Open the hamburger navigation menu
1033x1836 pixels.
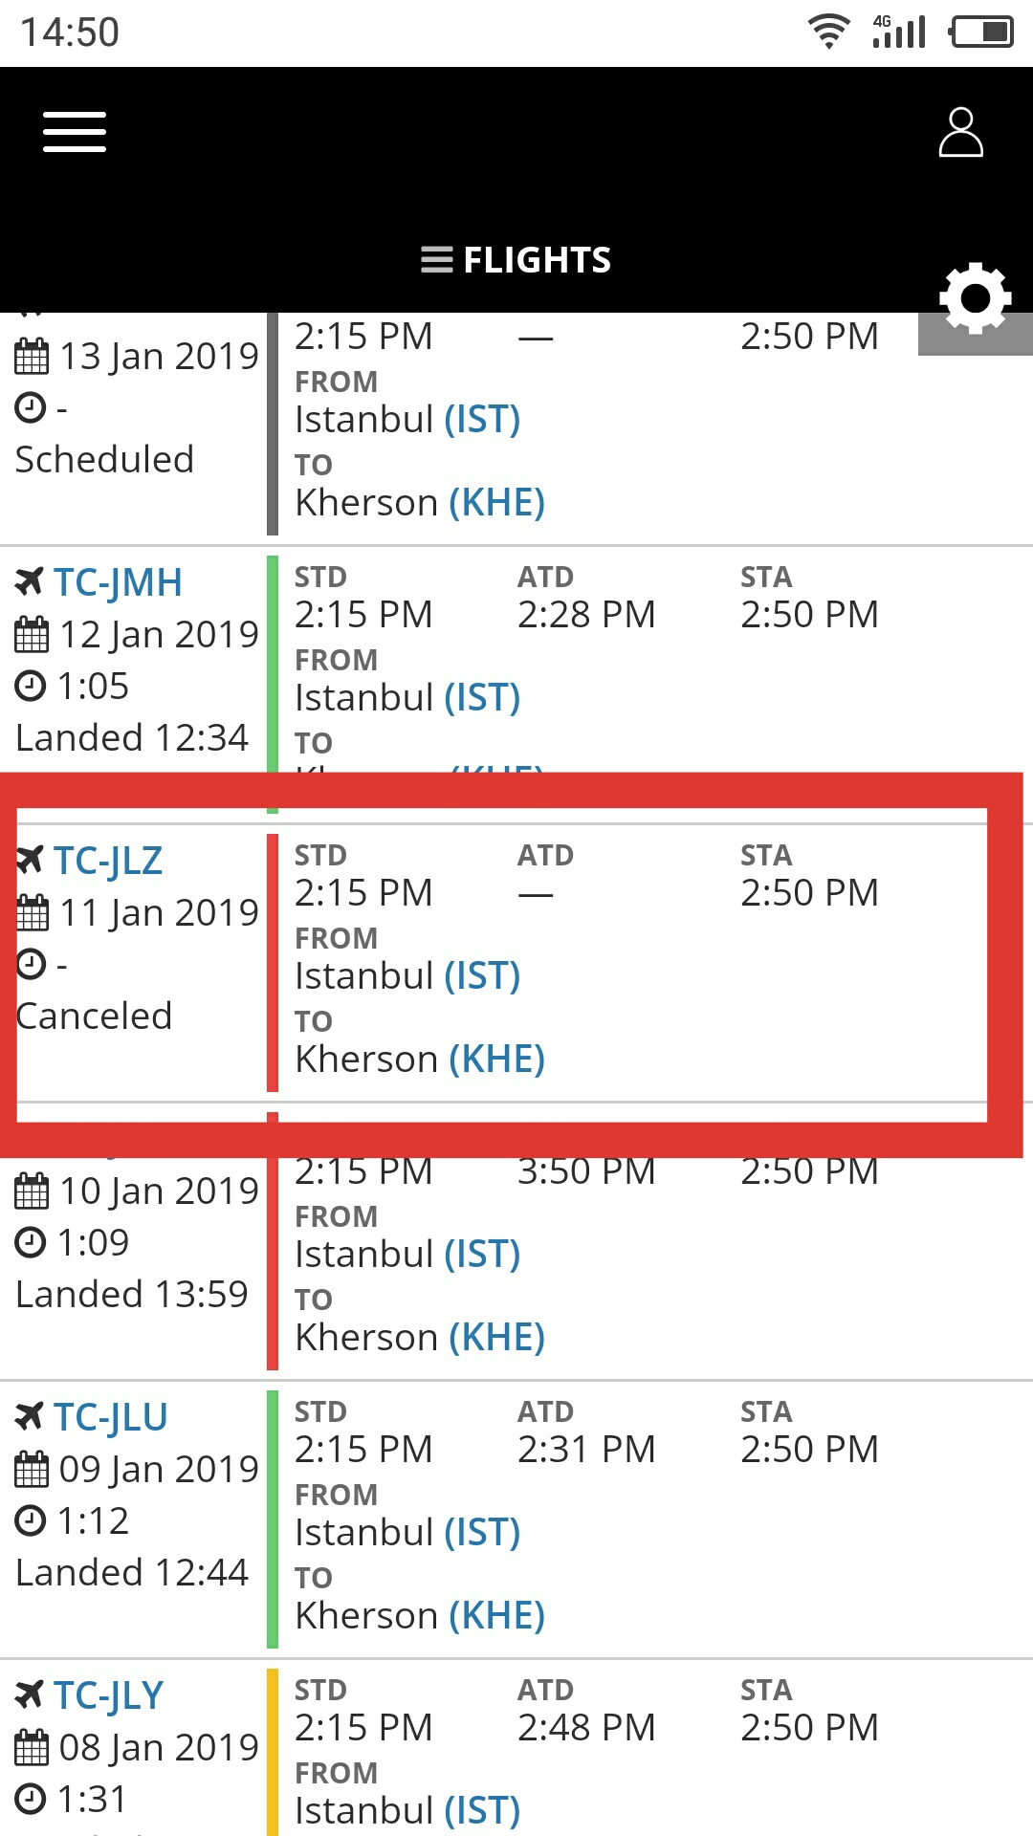coord(75,132)
